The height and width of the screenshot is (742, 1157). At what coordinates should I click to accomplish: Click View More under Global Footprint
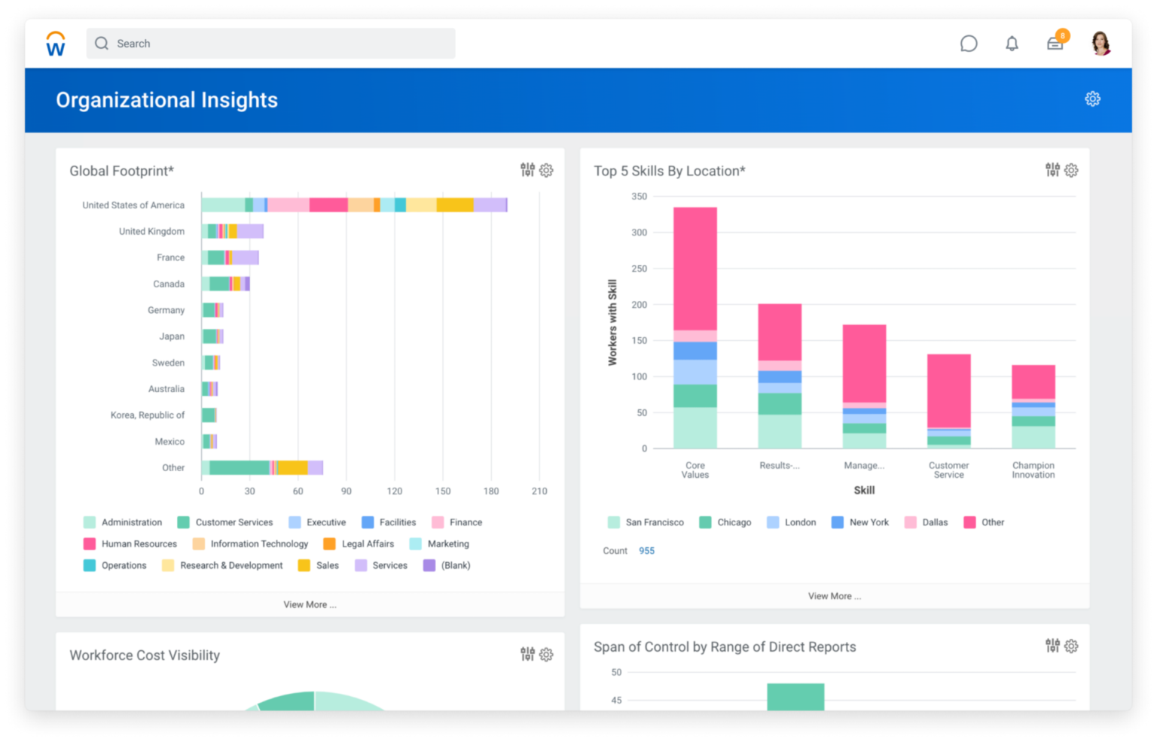pos(310,604)
